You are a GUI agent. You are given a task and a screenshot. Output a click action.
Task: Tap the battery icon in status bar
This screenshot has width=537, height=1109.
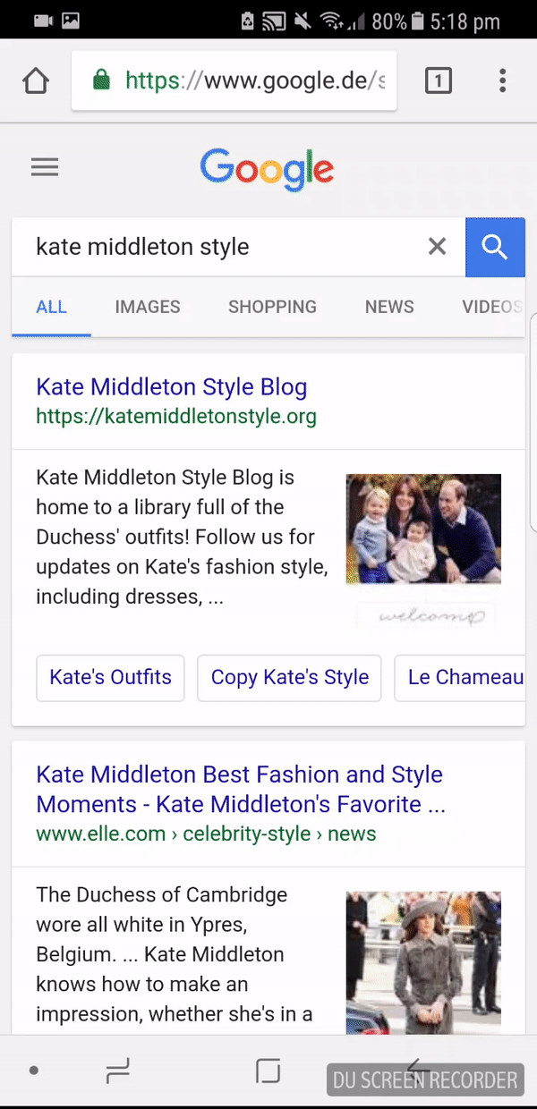tap(417, 21)
